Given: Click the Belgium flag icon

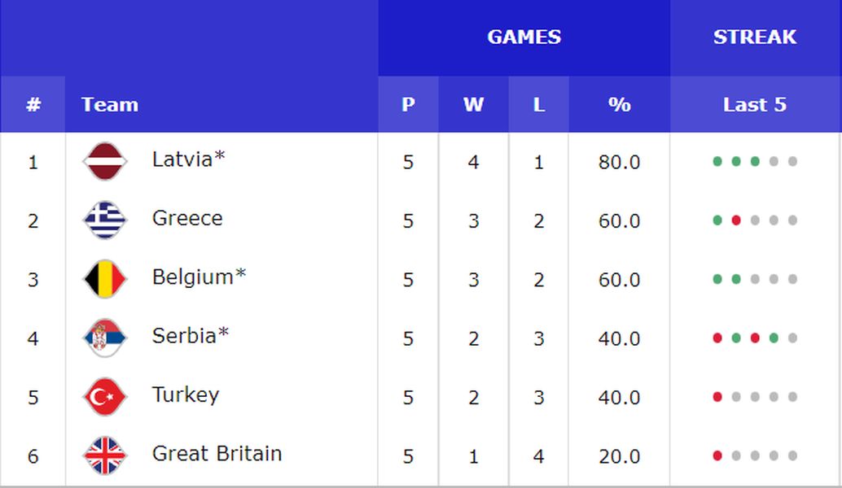Looking at the screenshot, I should pos(105,279).
